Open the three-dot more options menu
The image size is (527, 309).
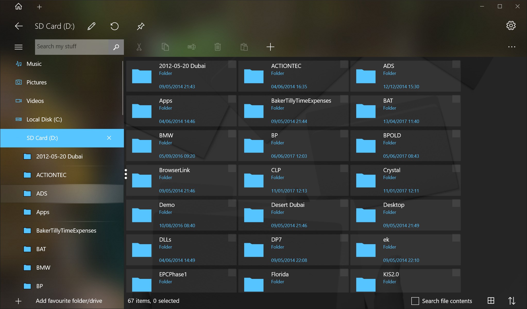coord(512,47)
